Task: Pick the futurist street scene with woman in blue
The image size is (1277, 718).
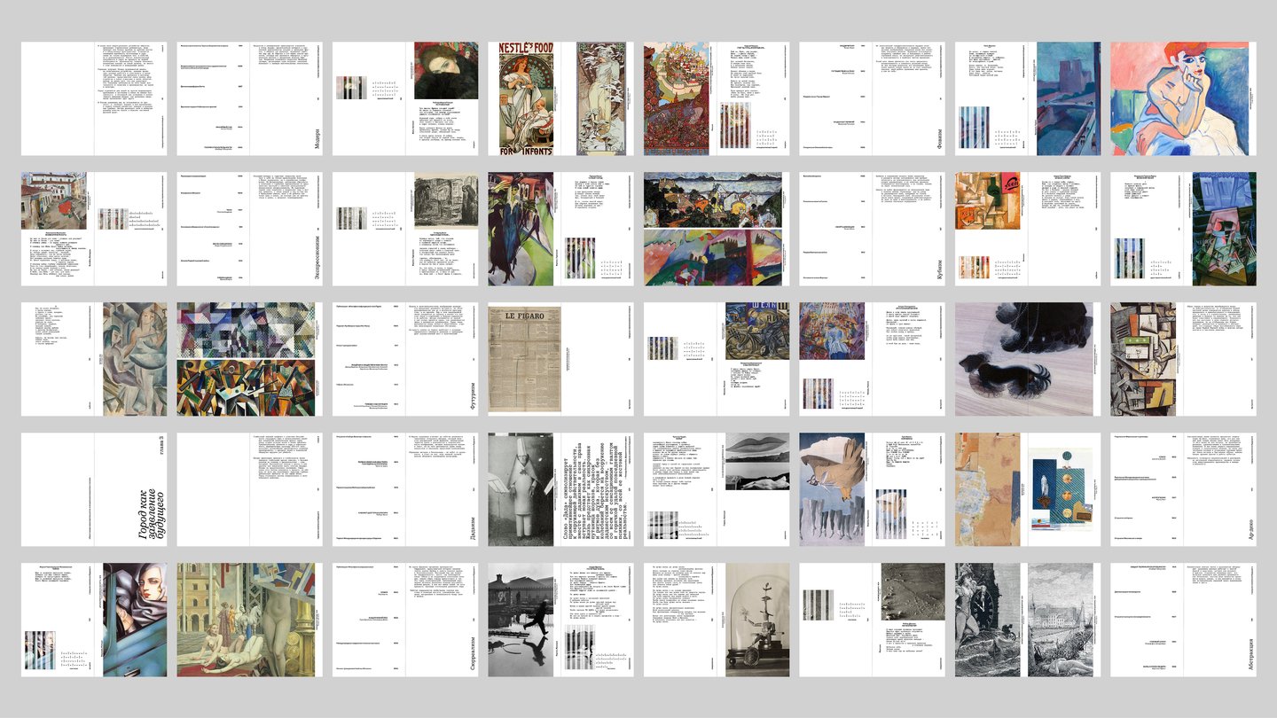Action: (872, 359)
